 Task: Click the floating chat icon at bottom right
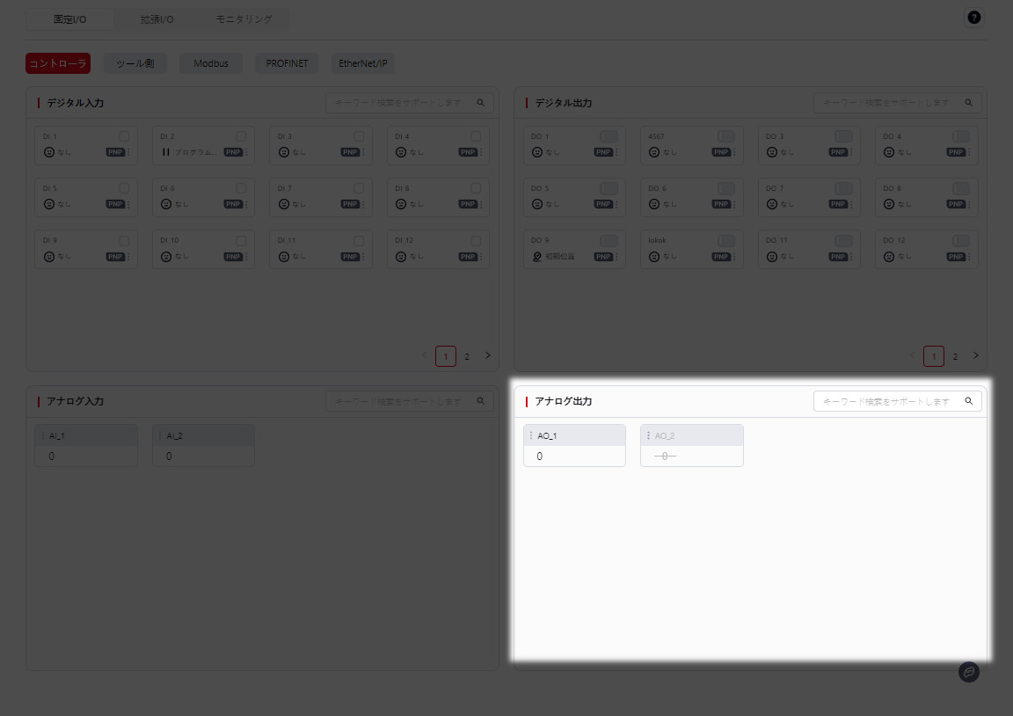tap(968, 672)
